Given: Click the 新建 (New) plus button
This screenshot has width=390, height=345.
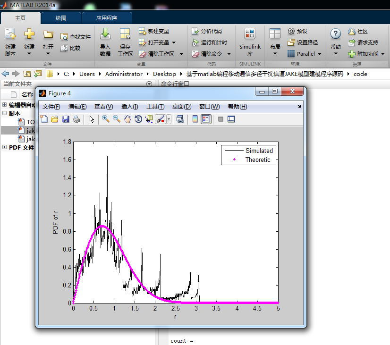Looking at the screenshot, I should (x=29, y=42).
